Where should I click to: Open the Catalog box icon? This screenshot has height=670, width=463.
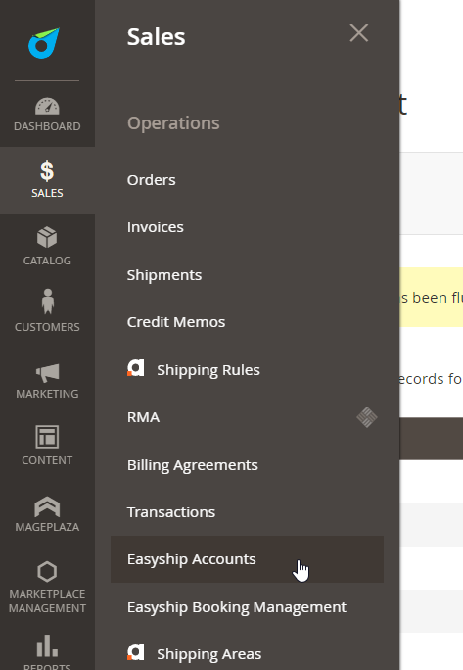[x=47, y=237]
